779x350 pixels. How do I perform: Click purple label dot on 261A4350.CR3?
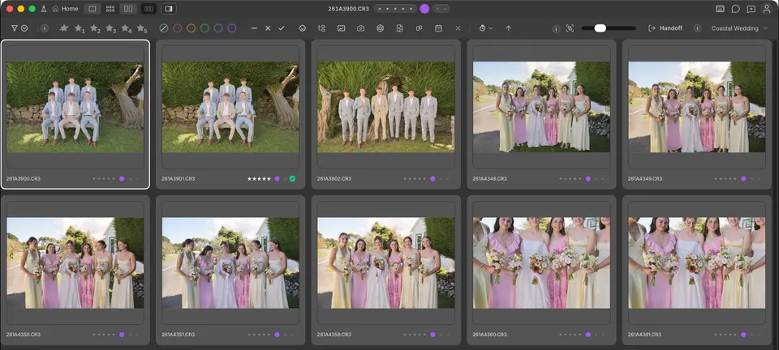(x=122, y=335)
